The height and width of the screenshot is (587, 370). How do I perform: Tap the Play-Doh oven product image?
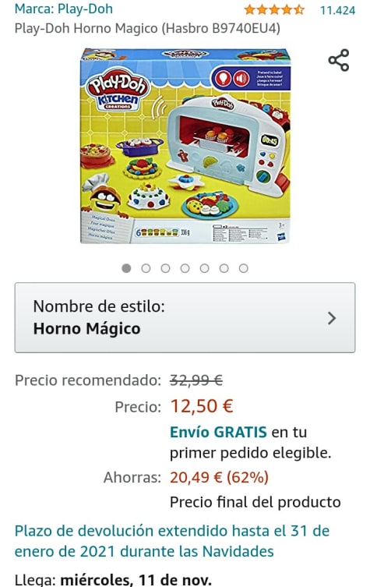click(x=185, y=146)
